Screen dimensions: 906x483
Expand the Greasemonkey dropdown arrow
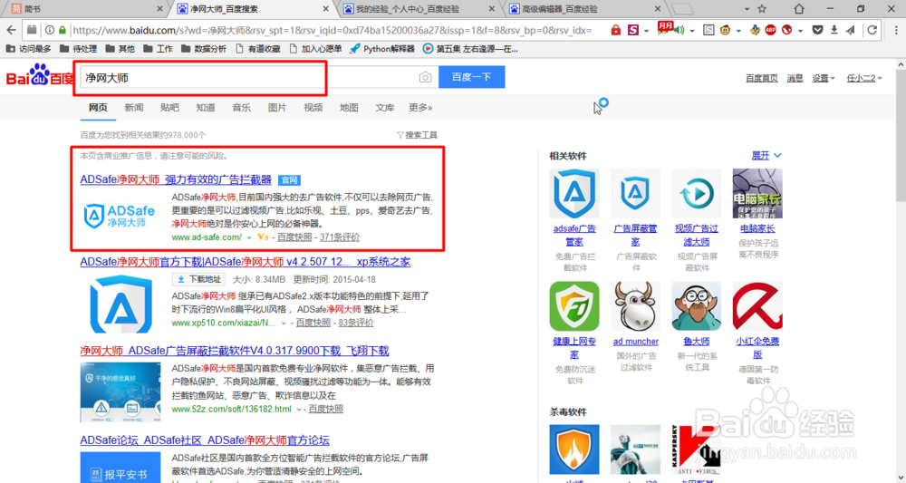pos(737,31)
